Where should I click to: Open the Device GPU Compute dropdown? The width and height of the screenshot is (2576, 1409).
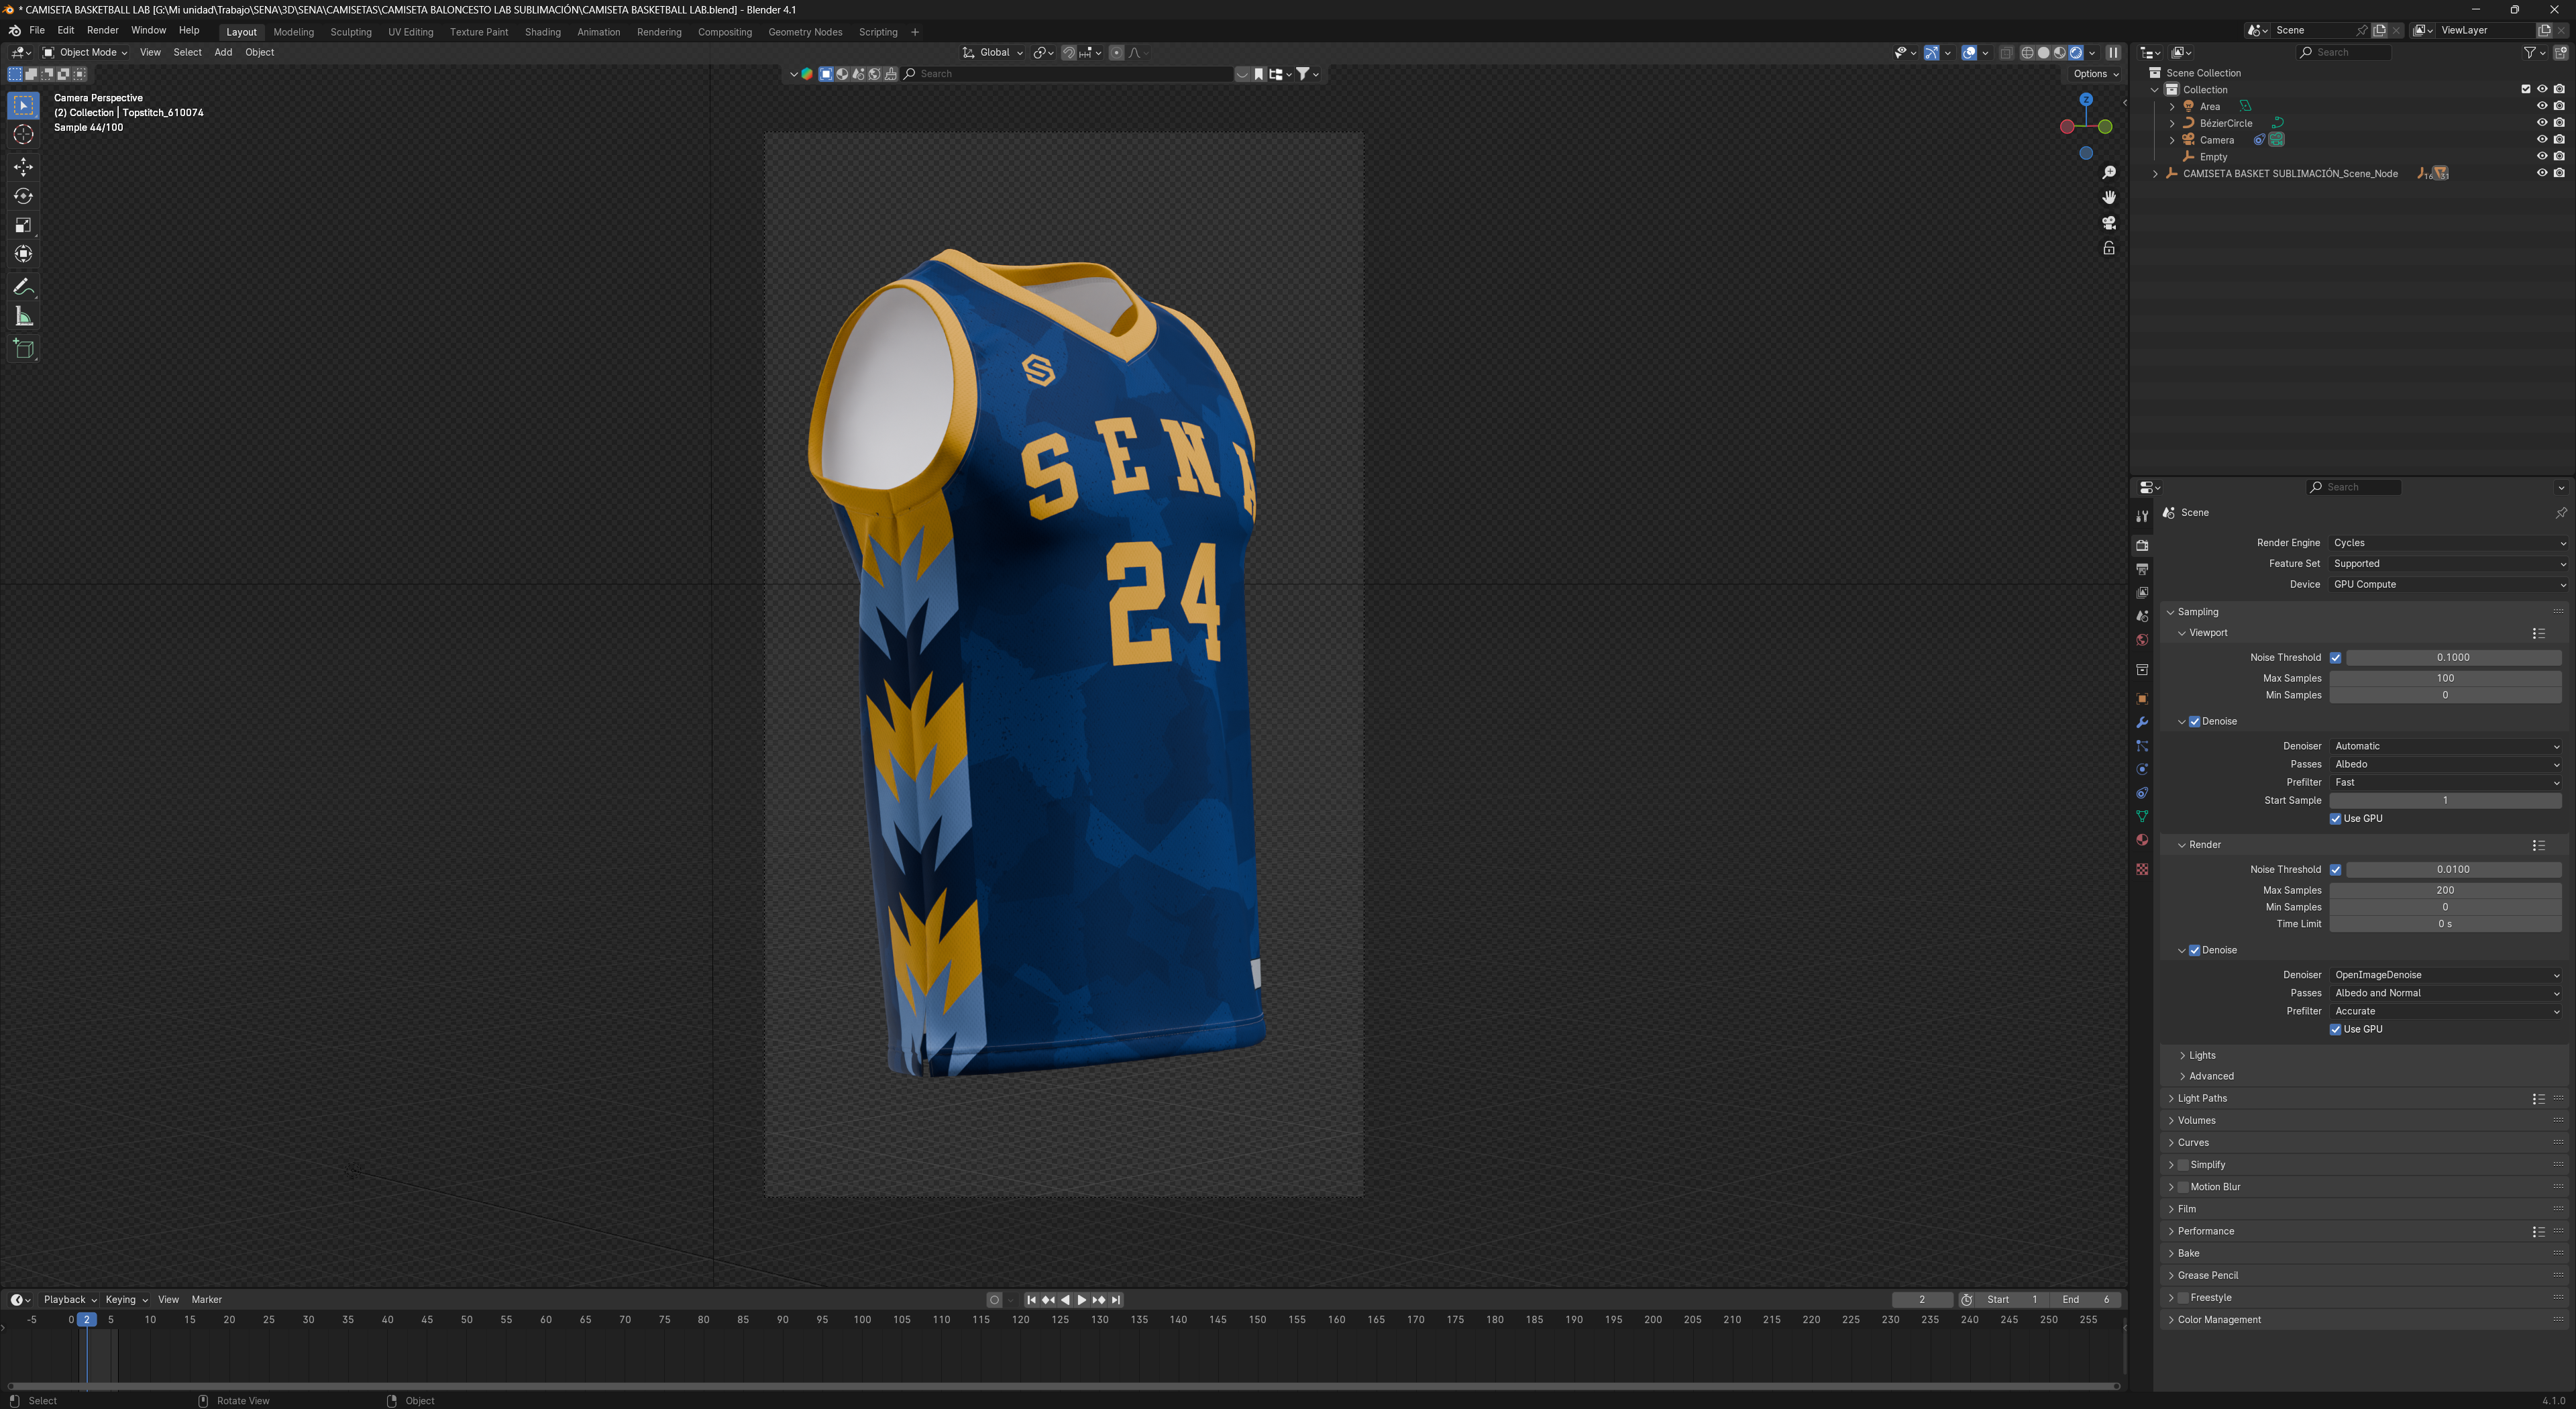point(2448,585)
